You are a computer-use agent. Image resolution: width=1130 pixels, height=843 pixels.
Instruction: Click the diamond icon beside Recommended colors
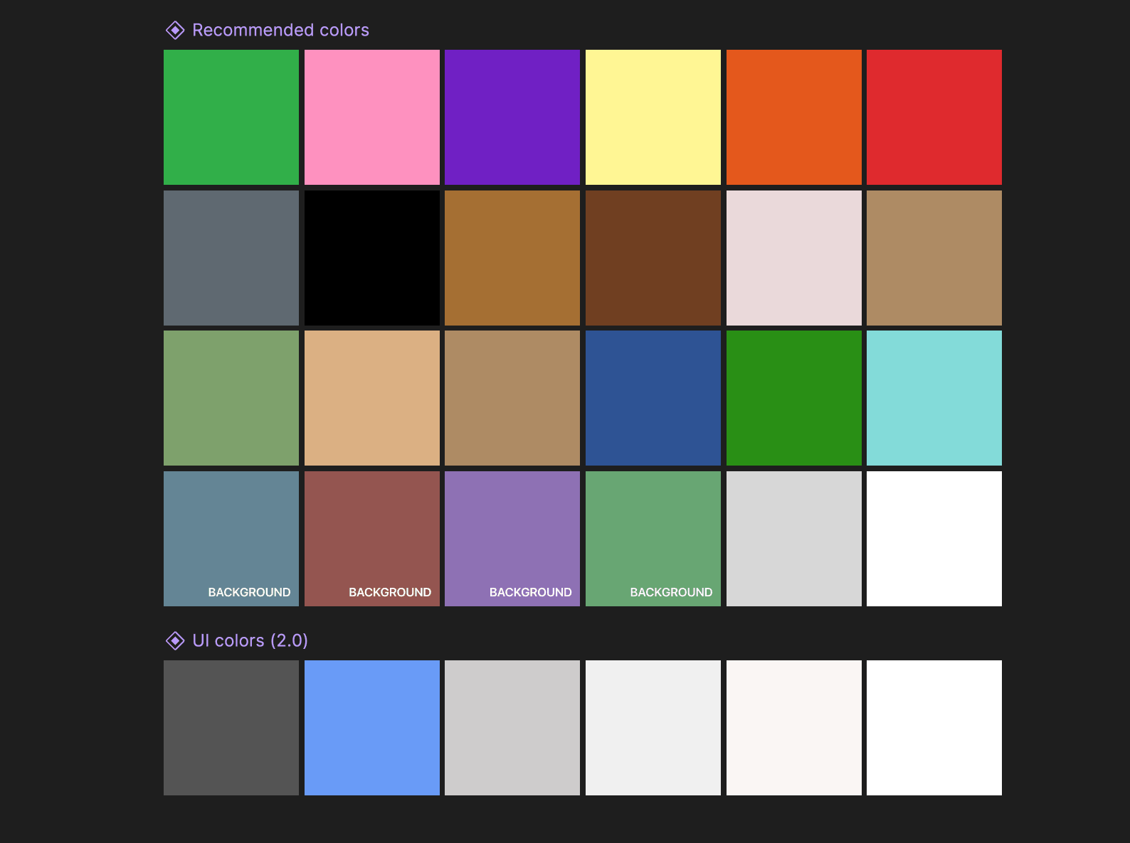pyautogui.click(x=175, y=30)
